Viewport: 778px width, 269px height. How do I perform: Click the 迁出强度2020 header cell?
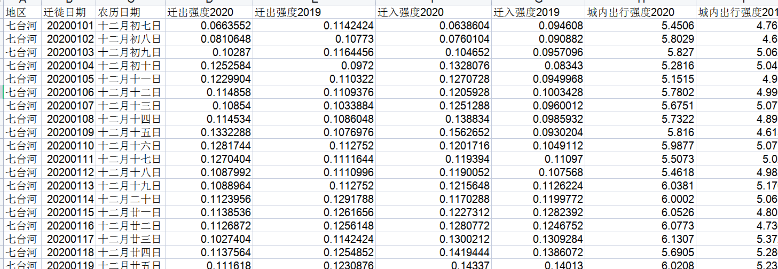point(209,12)
